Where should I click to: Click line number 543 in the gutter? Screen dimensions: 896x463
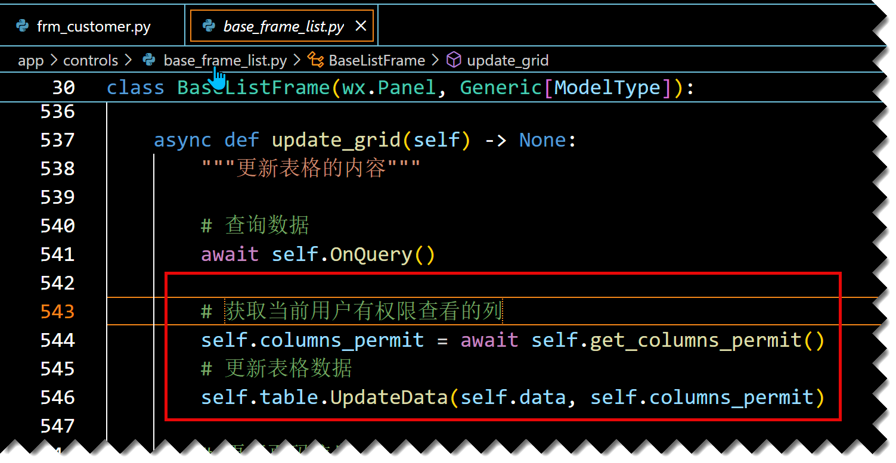pos(57,312)
